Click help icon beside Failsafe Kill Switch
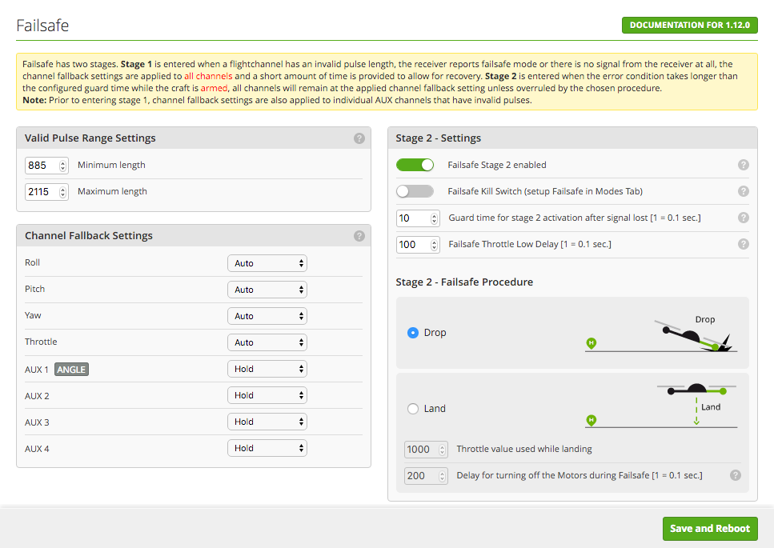Viewport: 774px width, 548px height. (743, 191)
